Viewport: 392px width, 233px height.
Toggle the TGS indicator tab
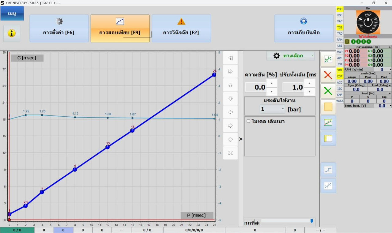[x=340, y=27]
